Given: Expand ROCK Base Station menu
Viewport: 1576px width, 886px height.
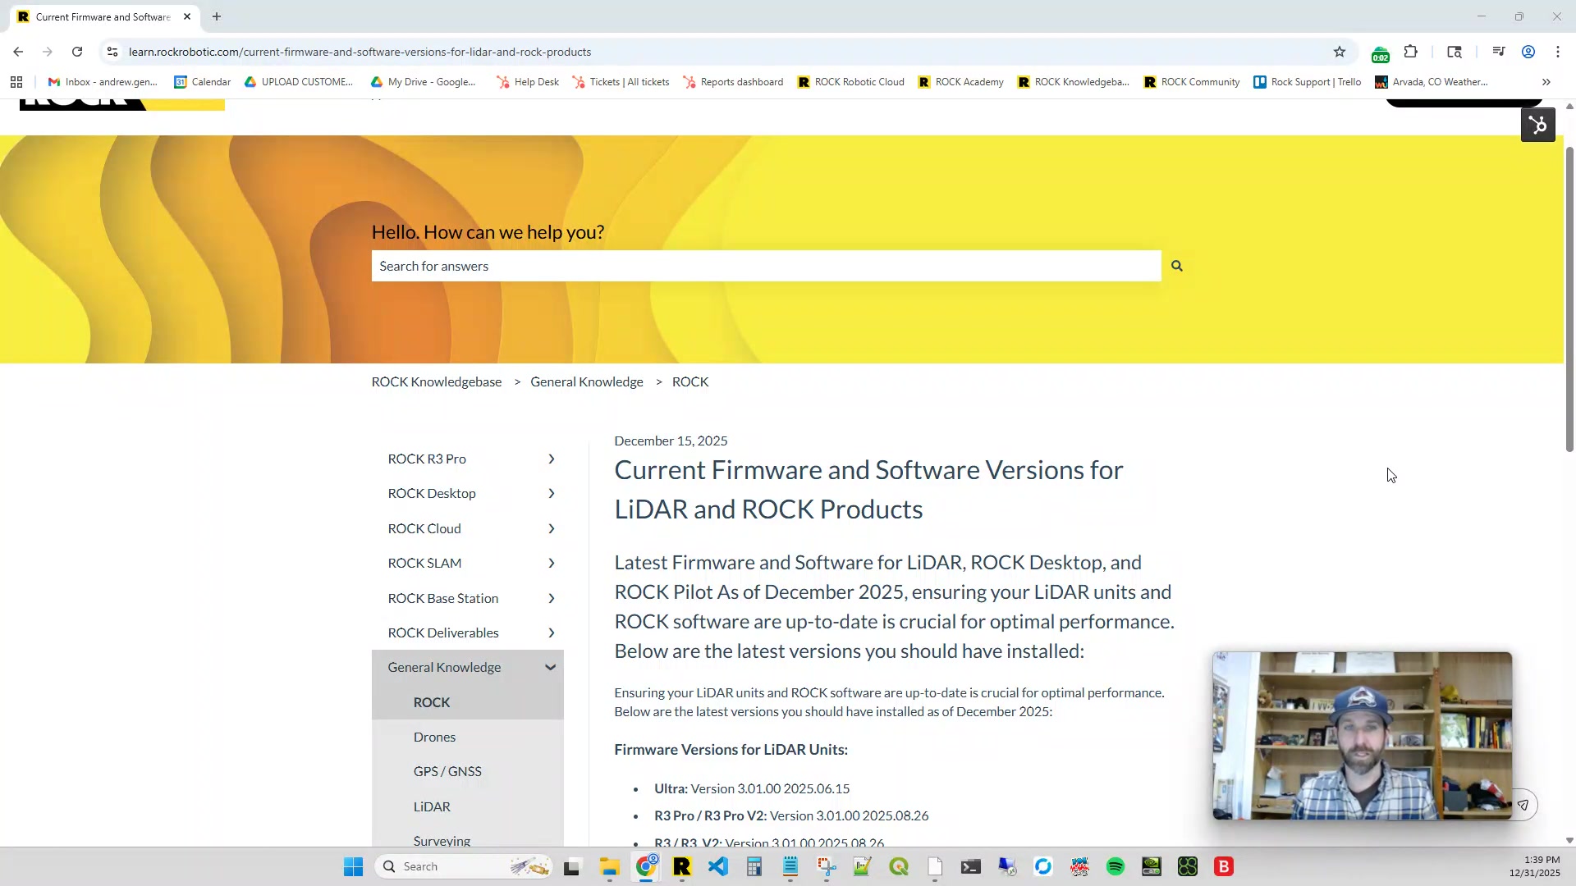Looking at the screenshot, I should coord(551,599).
